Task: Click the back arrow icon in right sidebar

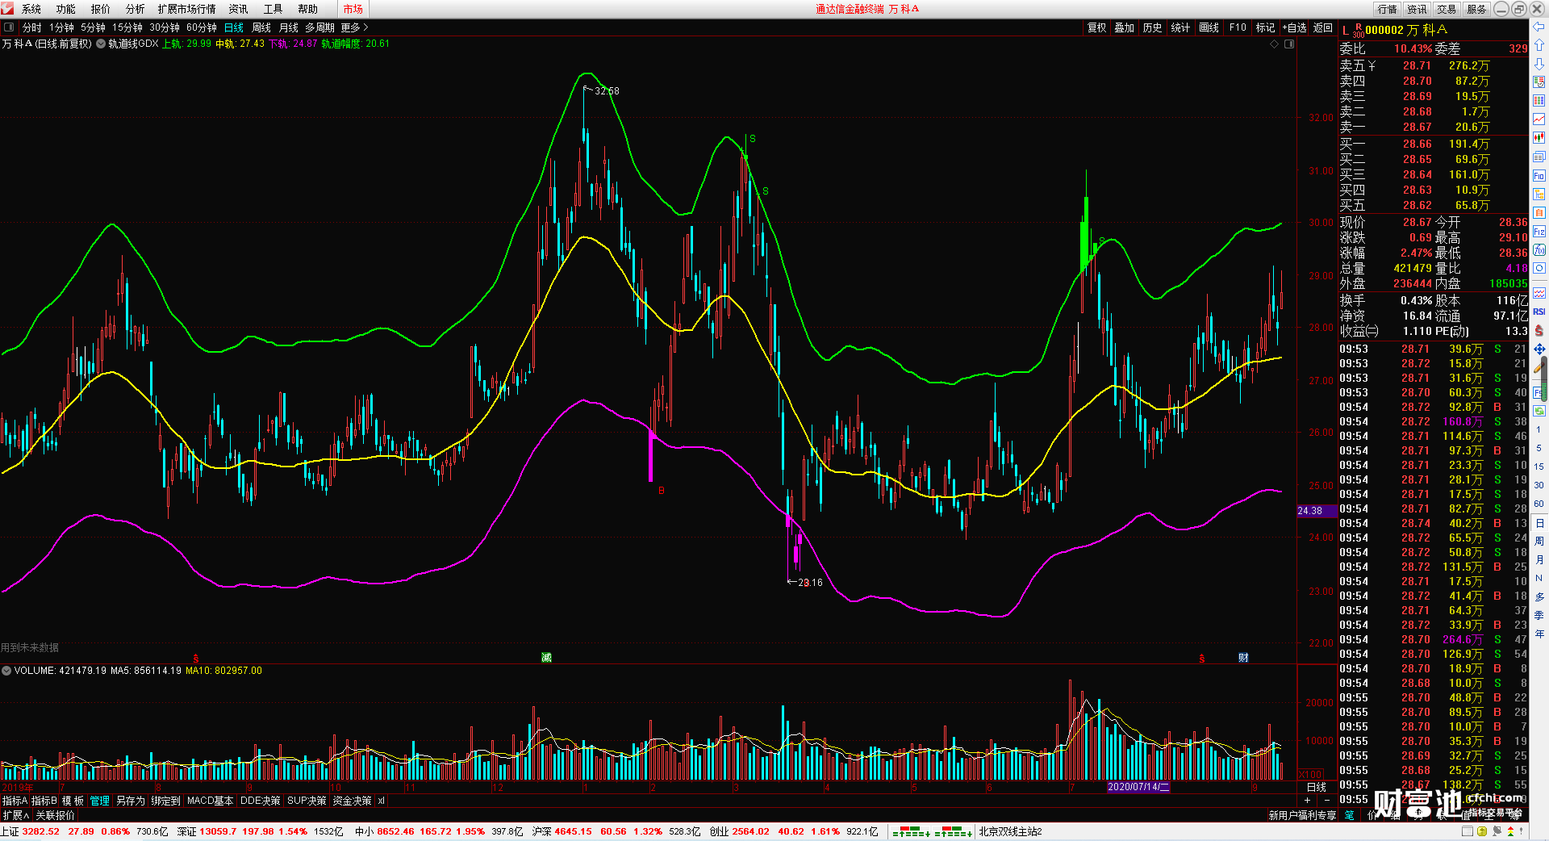Action: (x=1539, y=27)
